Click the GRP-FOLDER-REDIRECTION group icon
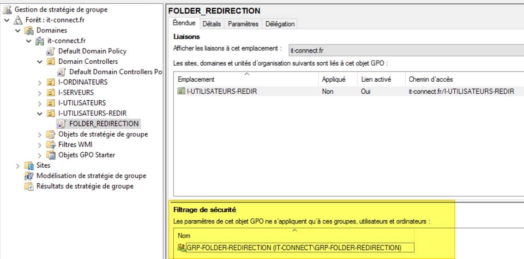 (182, 247)
